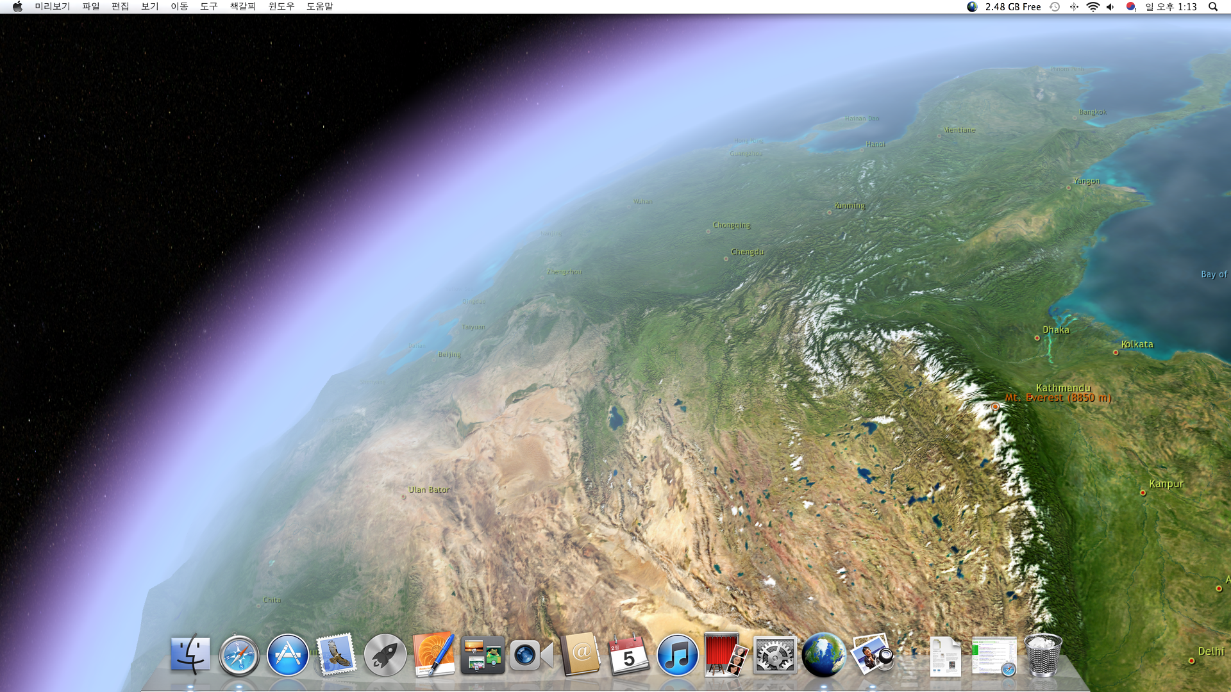
Task: Open the App Store in the Dock
Action: coord(288,655)
